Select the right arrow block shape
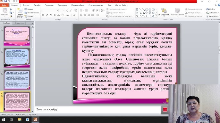220x123 pixels. (x=147, y=13)
